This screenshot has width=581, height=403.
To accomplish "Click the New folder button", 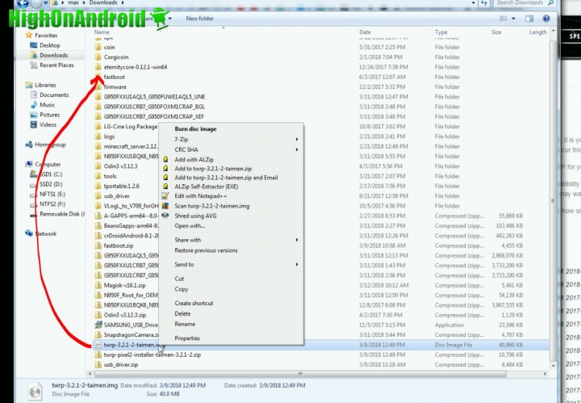I will point(200,19).
